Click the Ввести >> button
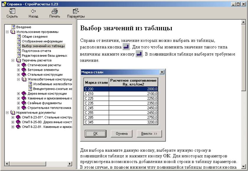 click(x=149, y=134)
